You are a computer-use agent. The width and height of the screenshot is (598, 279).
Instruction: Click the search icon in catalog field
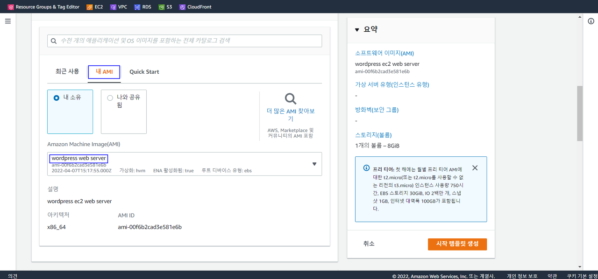click(x=54, y=41)
